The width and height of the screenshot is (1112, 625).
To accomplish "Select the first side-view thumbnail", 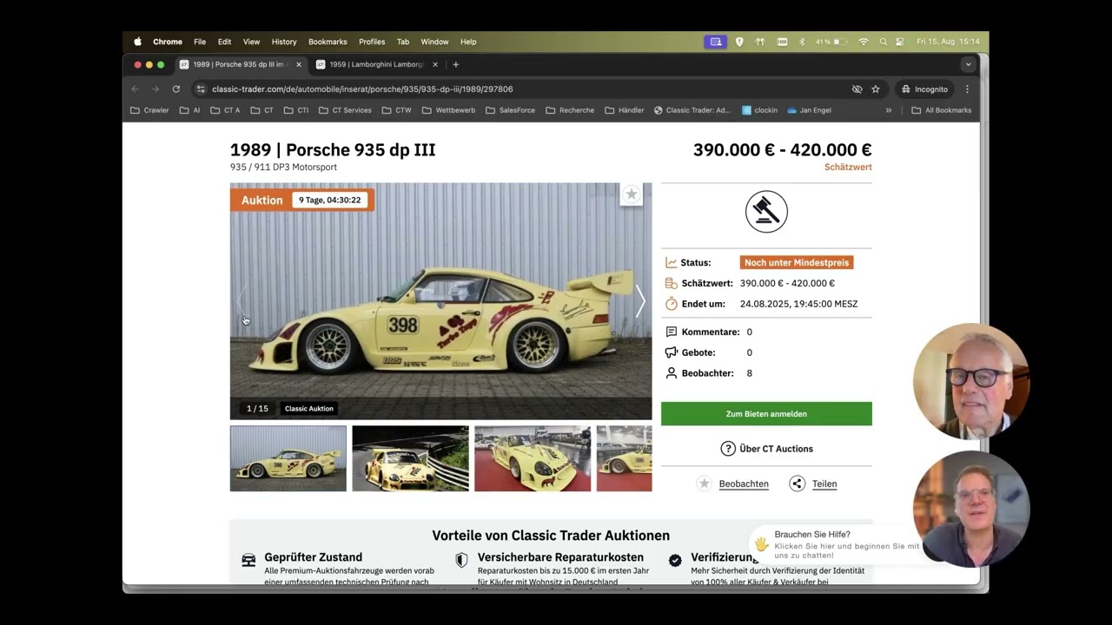I will [288, 458].
